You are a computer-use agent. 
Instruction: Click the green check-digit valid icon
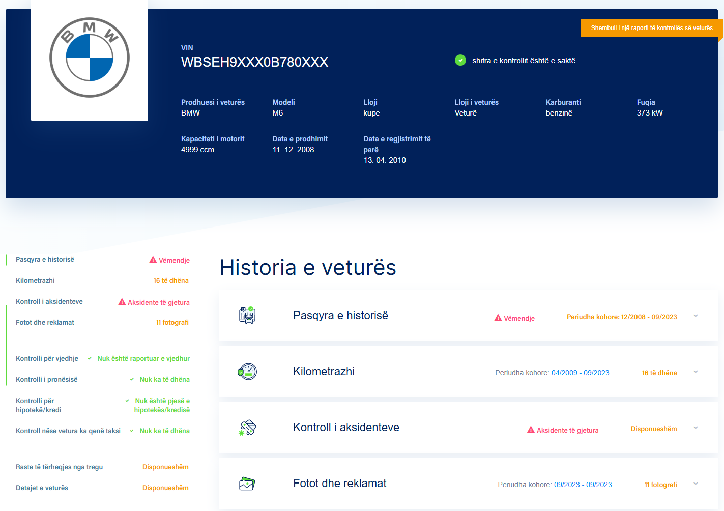(x=460, y=60)
